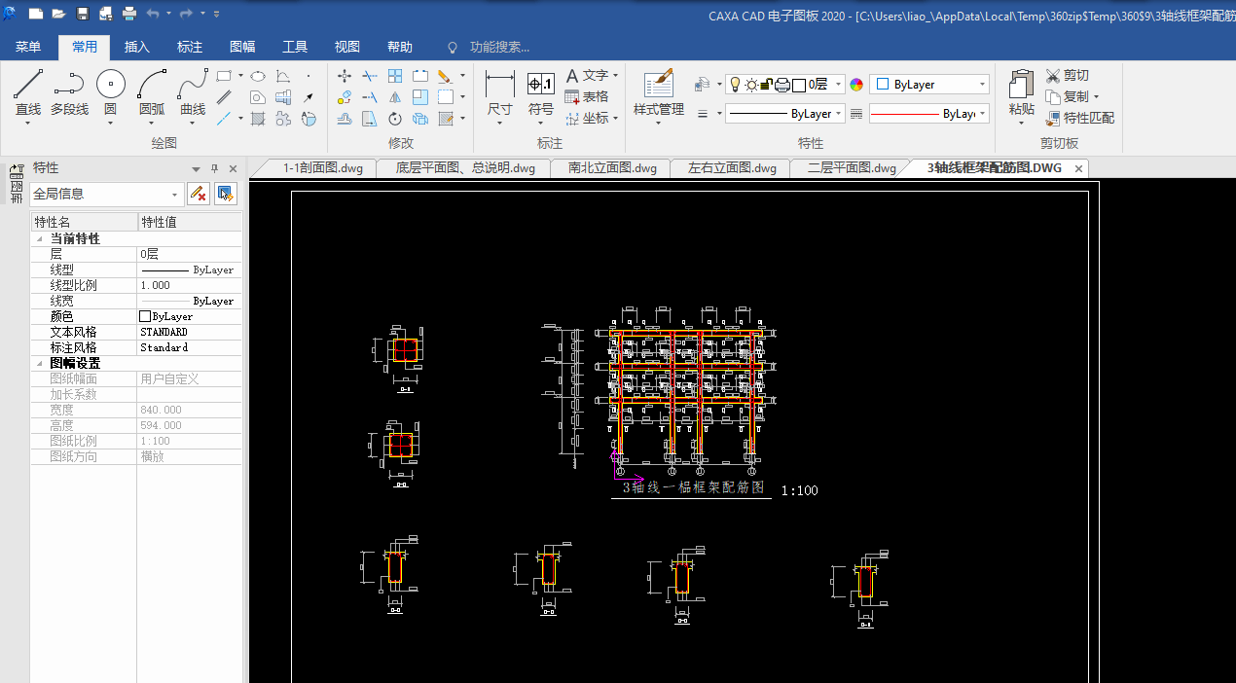Select the 直线 line tool
This screenshot has width=1236, height=683.
28,94
